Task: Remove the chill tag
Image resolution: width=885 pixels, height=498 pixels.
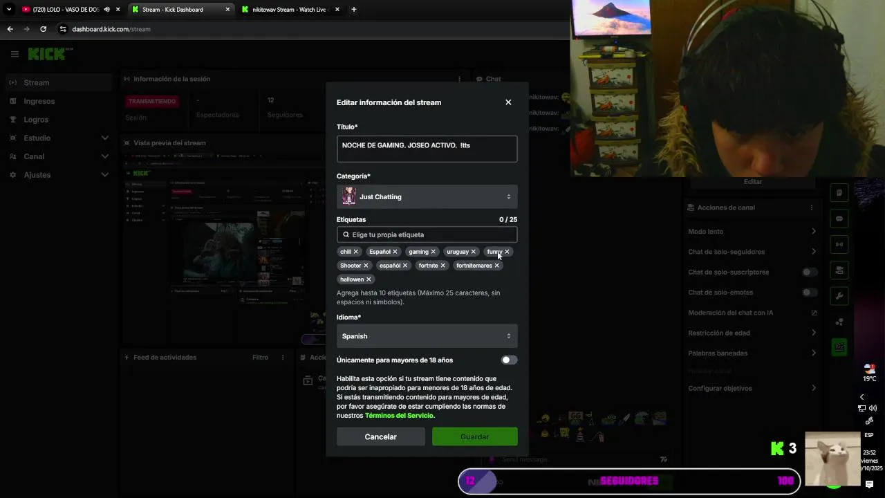Action: click(356, 252)
